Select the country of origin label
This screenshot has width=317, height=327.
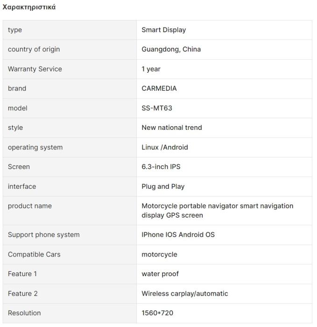pos(34,50)
